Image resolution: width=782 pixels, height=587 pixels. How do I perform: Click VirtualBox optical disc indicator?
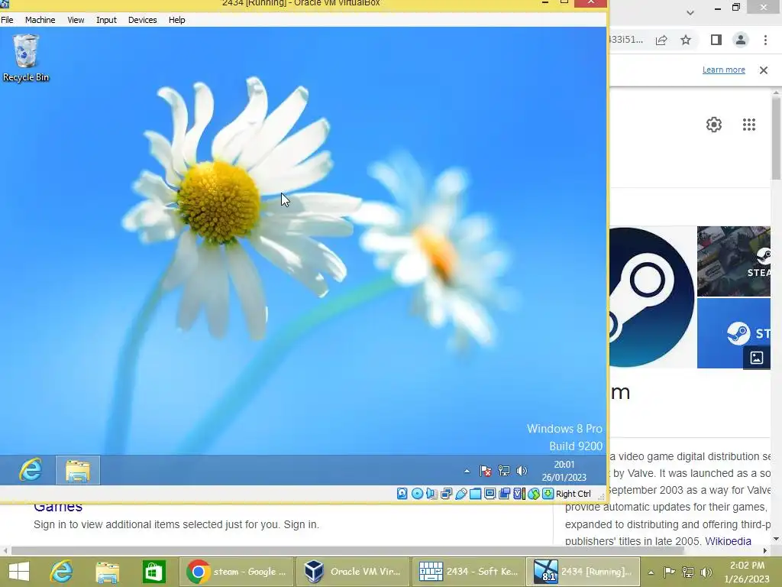[x=417, y=494]
